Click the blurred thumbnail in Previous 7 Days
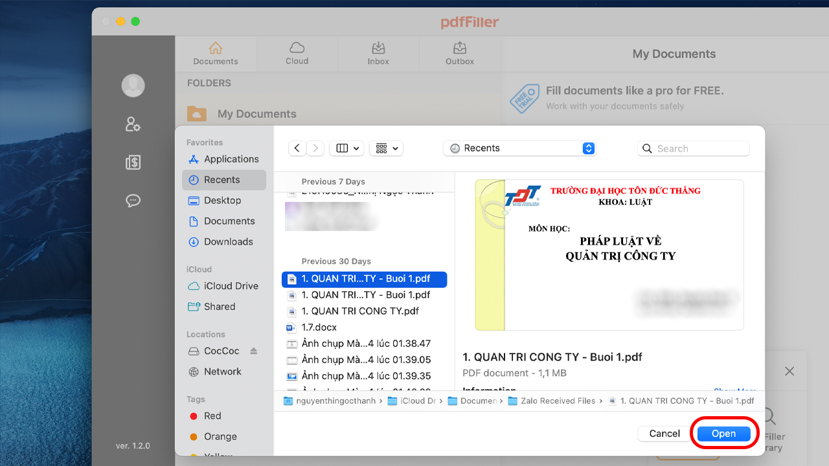Image resolution: width=829 pixels, height=466 pixels. 332,217
